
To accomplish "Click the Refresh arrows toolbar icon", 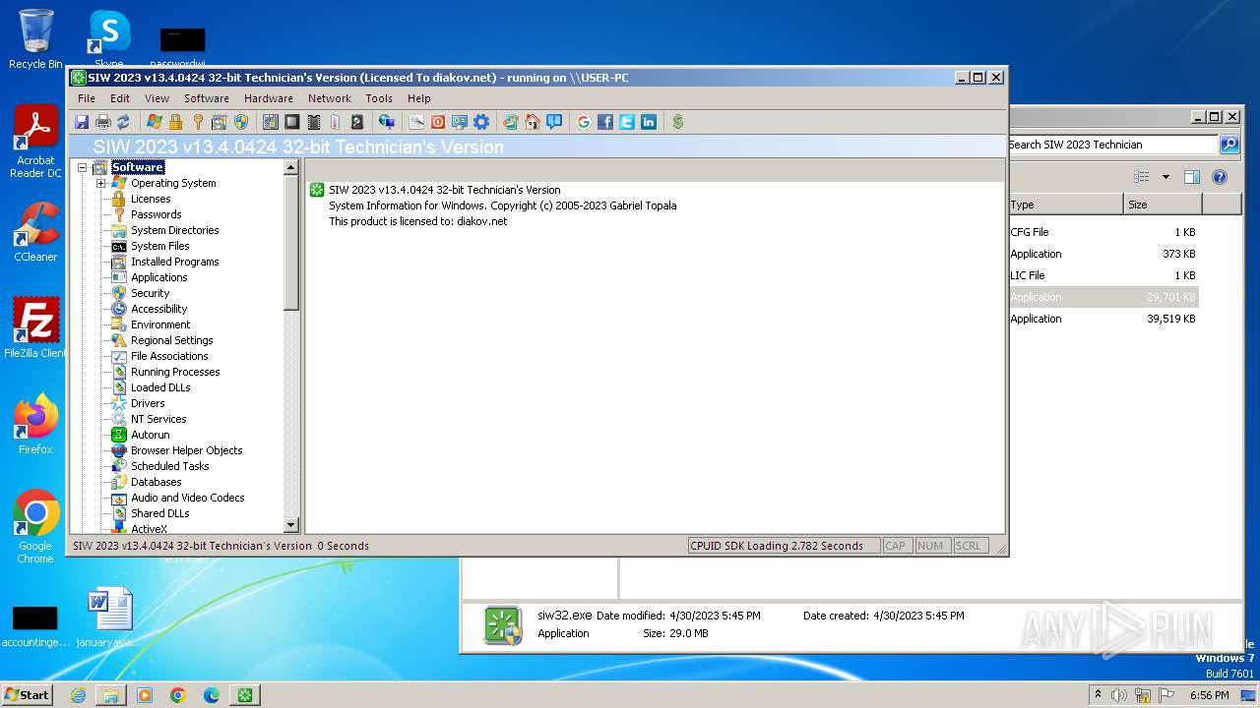I will [123, 122].
